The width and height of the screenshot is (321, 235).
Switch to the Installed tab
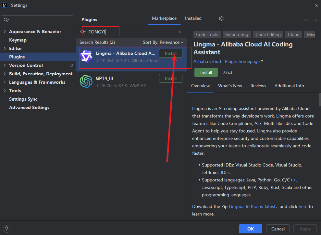click(x=193, y=19)
